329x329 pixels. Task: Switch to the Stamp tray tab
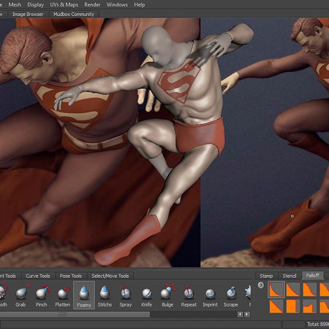266,276
